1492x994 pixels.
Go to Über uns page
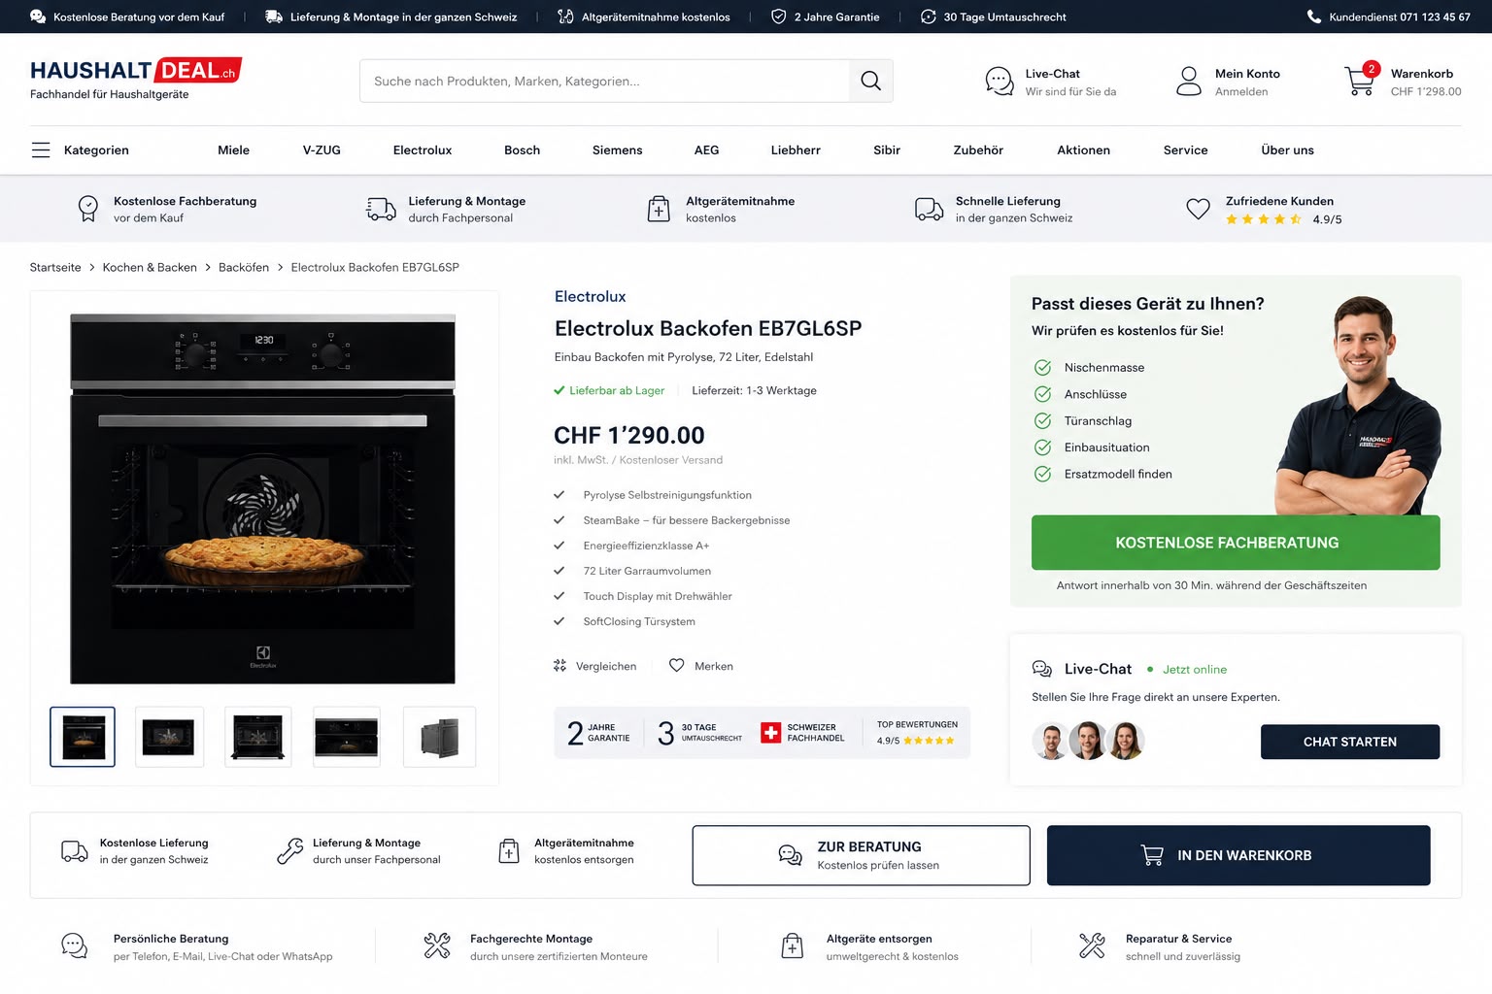point(1287,150)
